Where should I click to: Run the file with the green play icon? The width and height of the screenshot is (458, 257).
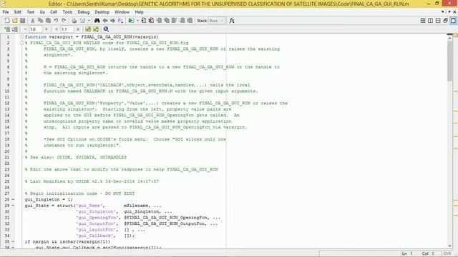[x=131, y=21]
